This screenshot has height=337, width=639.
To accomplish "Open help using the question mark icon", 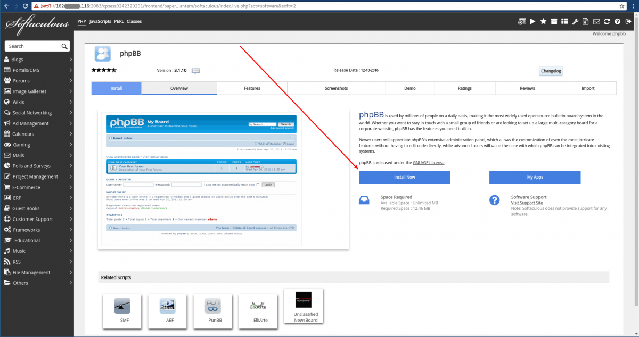I will [x=618, y=21].
